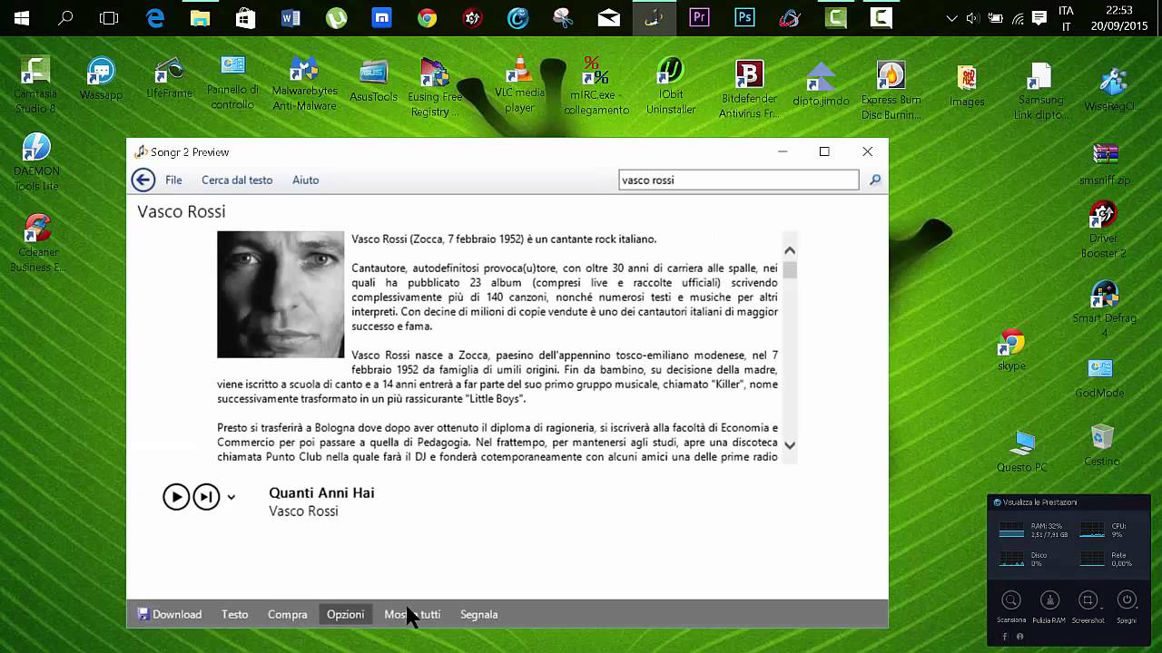Click the biography scrollbar up arrow
The image size is (1162, 653).
click(x=790, y=250)
